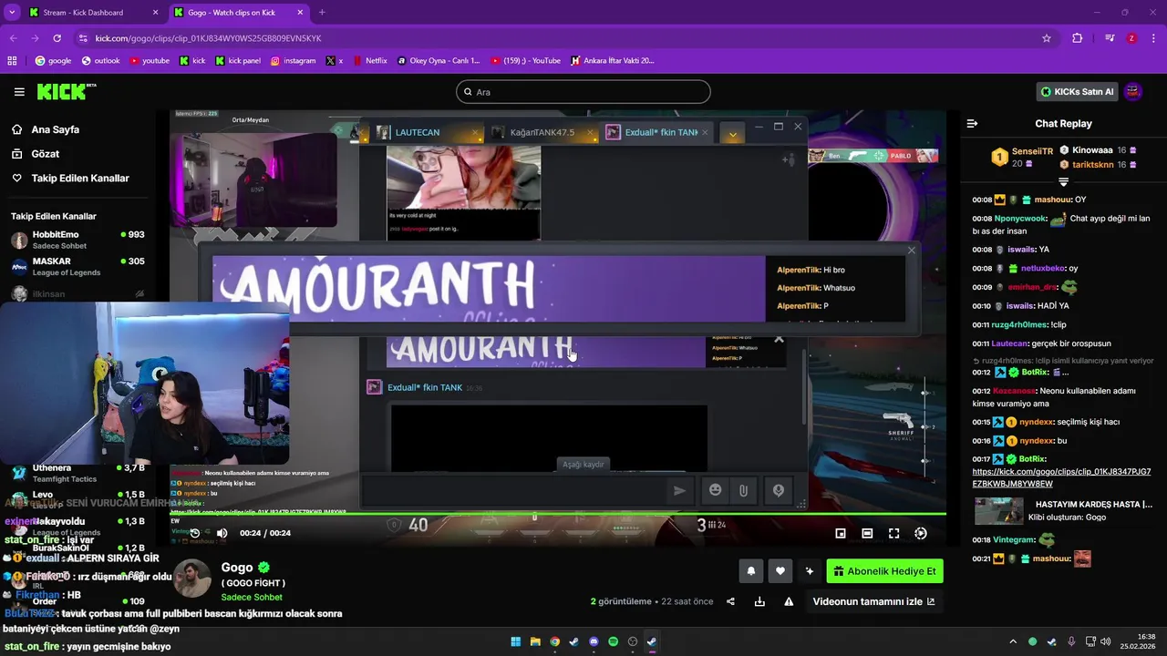
Task: Open Takip Edilen Kanallar menu item
Action: coord(80,178)
